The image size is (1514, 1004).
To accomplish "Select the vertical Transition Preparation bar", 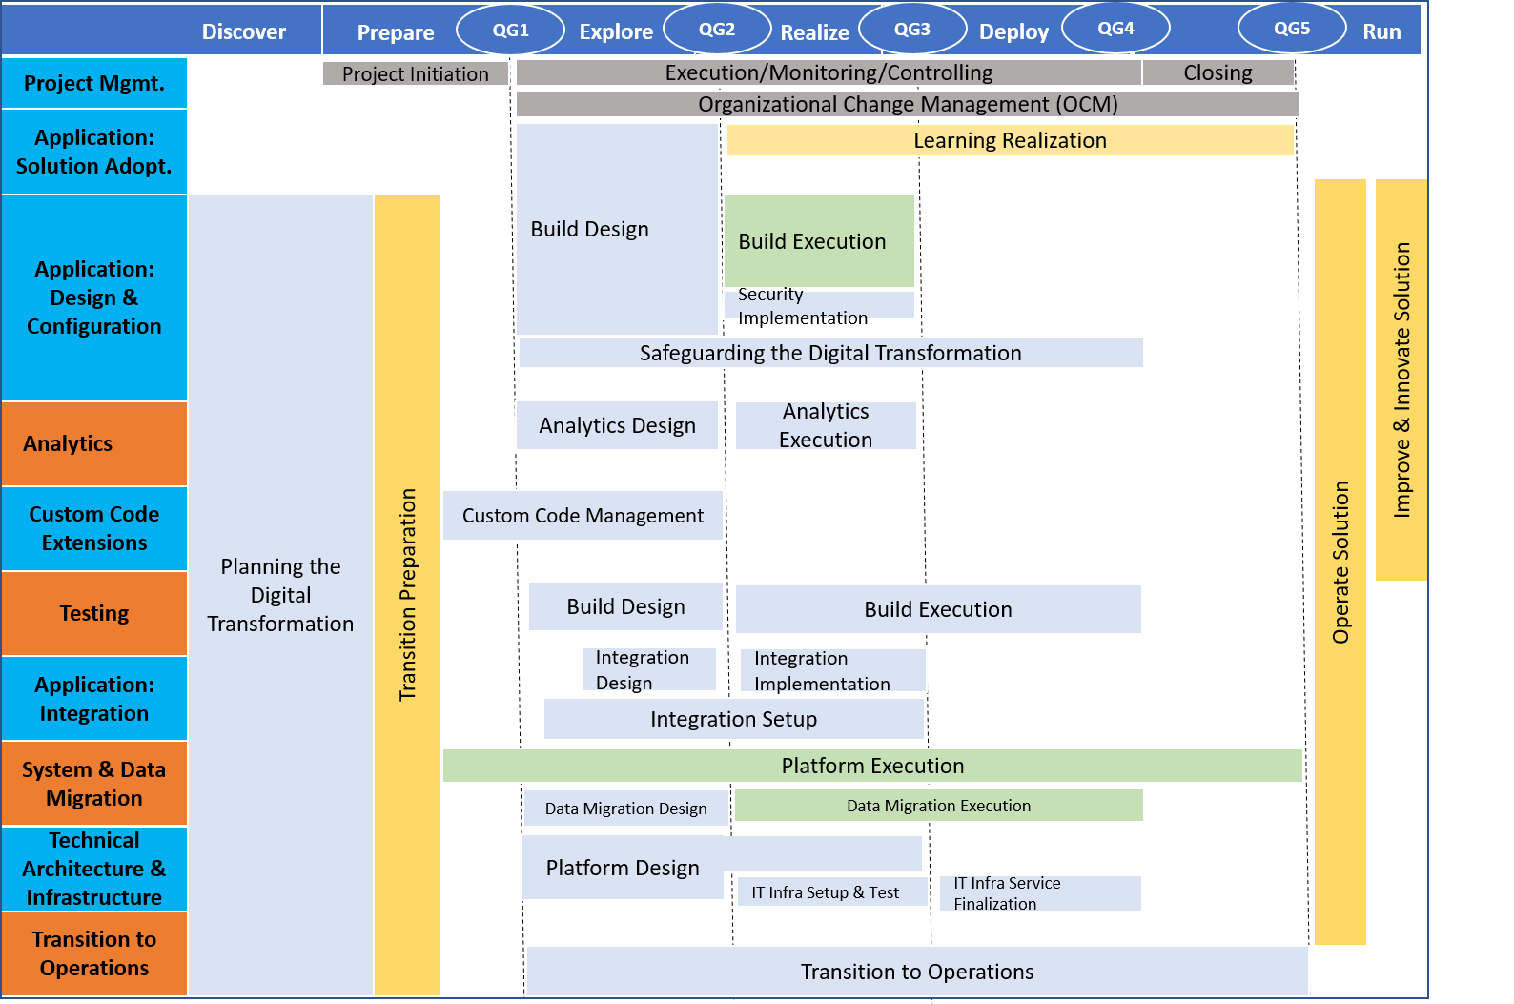I will pos(407,595).
